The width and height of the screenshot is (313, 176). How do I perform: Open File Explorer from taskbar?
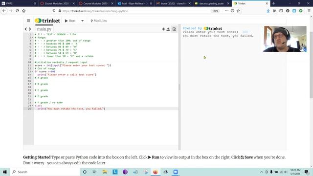[105, 172]
